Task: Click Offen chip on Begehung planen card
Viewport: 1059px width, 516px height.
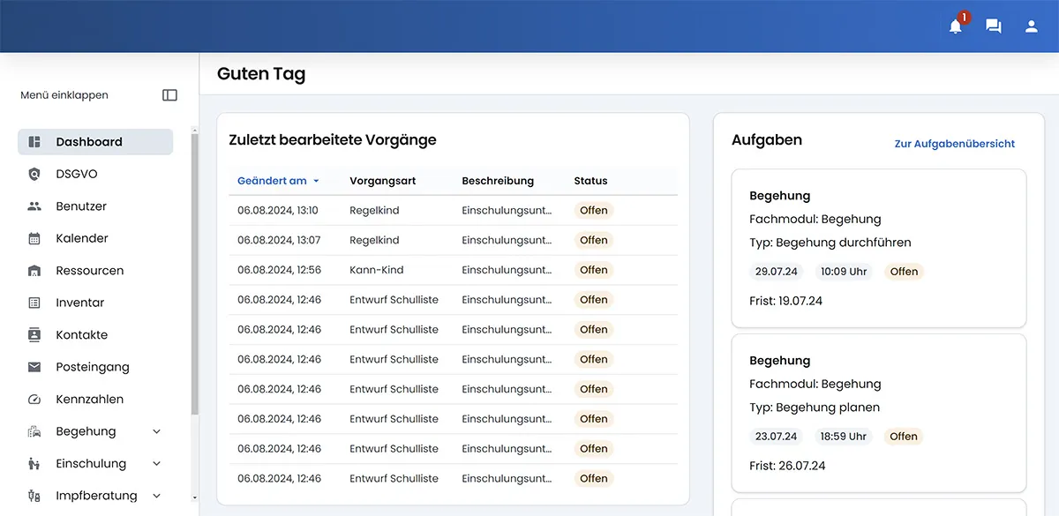Action: [904, 437]
